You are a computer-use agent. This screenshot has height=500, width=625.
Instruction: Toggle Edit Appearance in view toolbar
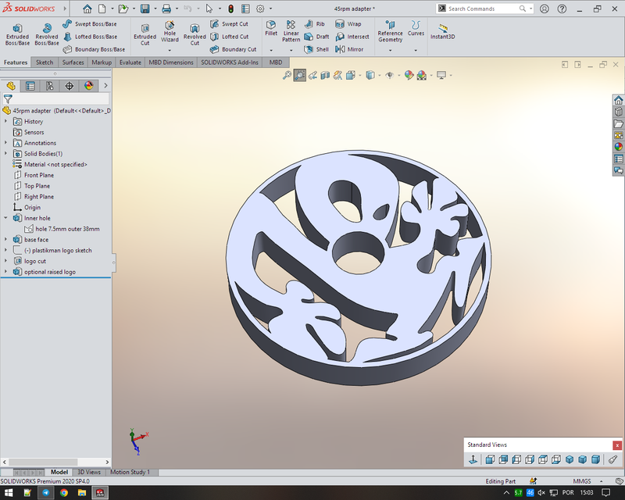(x=408, y=75)
